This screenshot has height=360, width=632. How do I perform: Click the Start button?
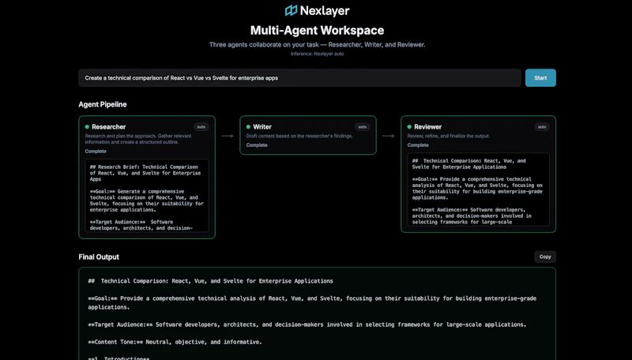click(540, 77)
